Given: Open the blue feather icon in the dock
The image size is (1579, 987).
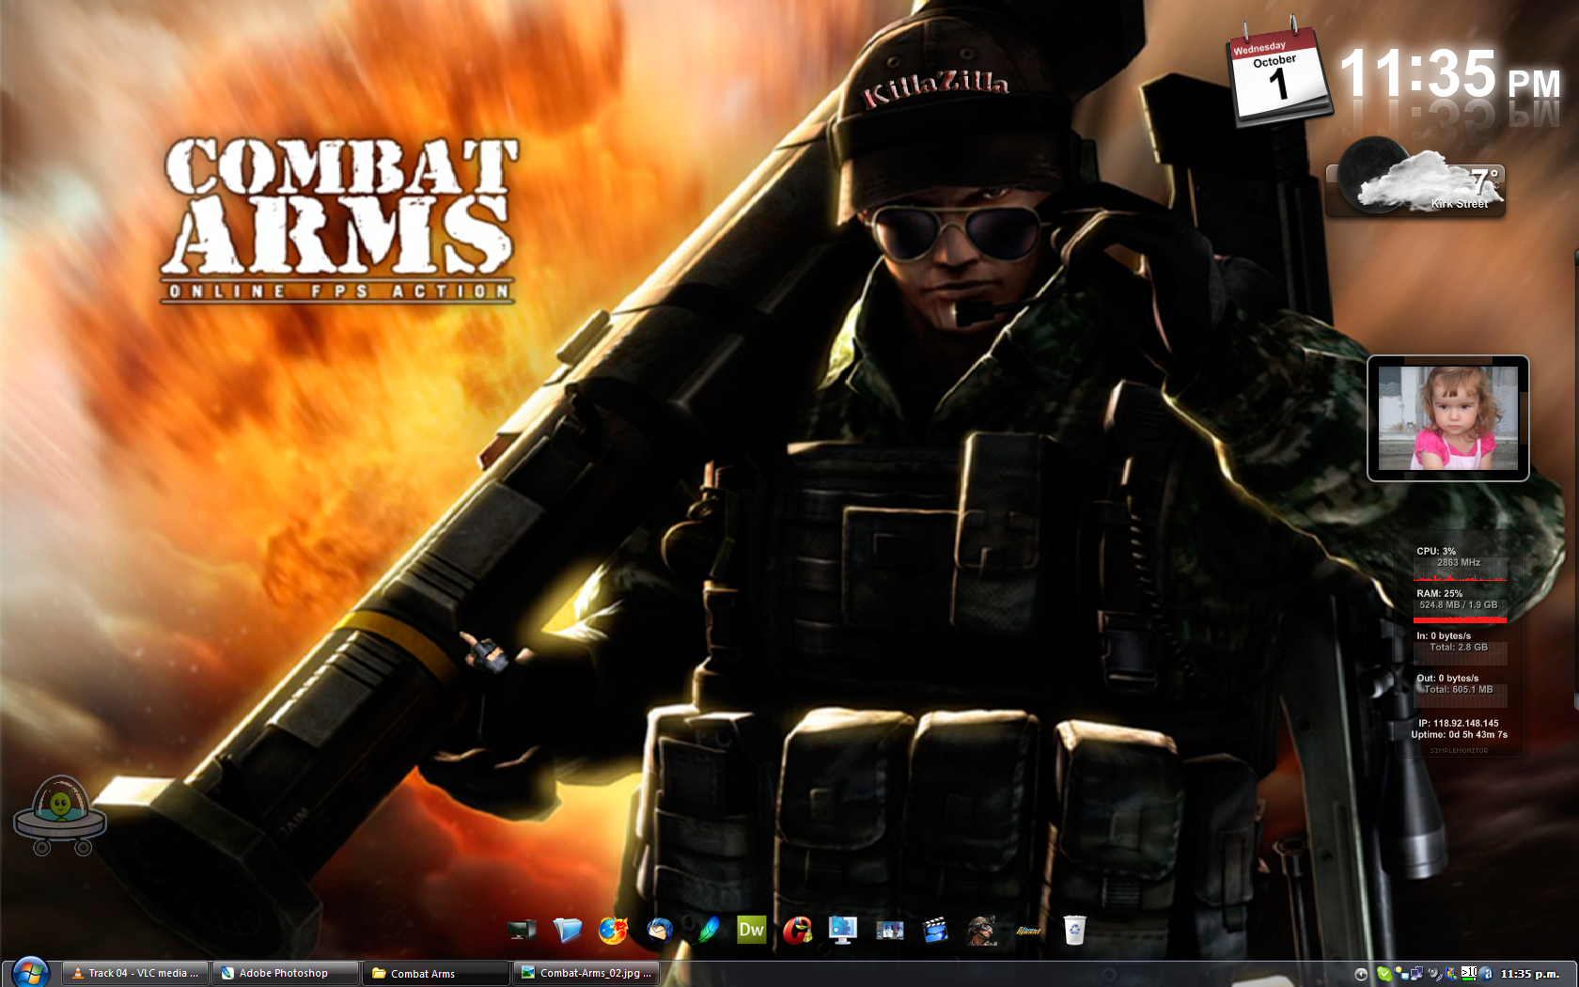Looking at the screenshot, I should coord(707,930).
